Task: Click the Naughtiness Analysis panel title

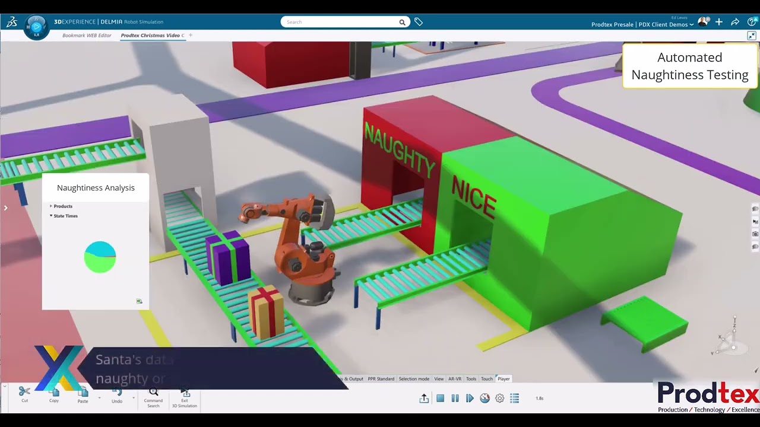Action: coord(96,188)
